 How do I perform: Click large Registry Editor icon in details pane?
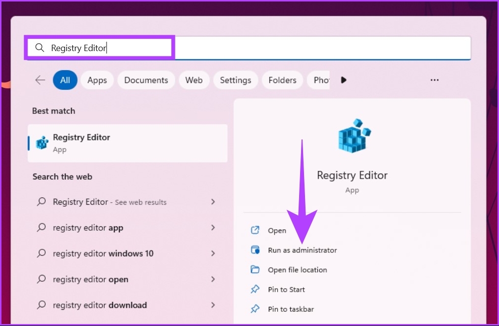pos(354,136)
